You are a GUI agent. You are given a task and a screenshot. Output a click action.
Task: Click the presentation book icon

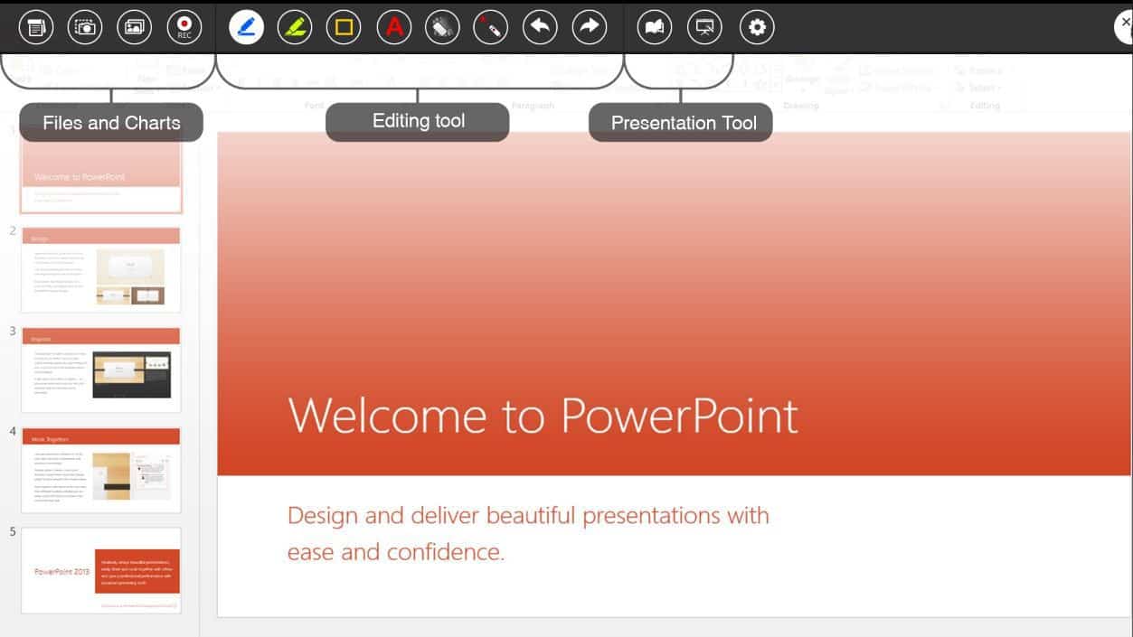click(654, 26)
